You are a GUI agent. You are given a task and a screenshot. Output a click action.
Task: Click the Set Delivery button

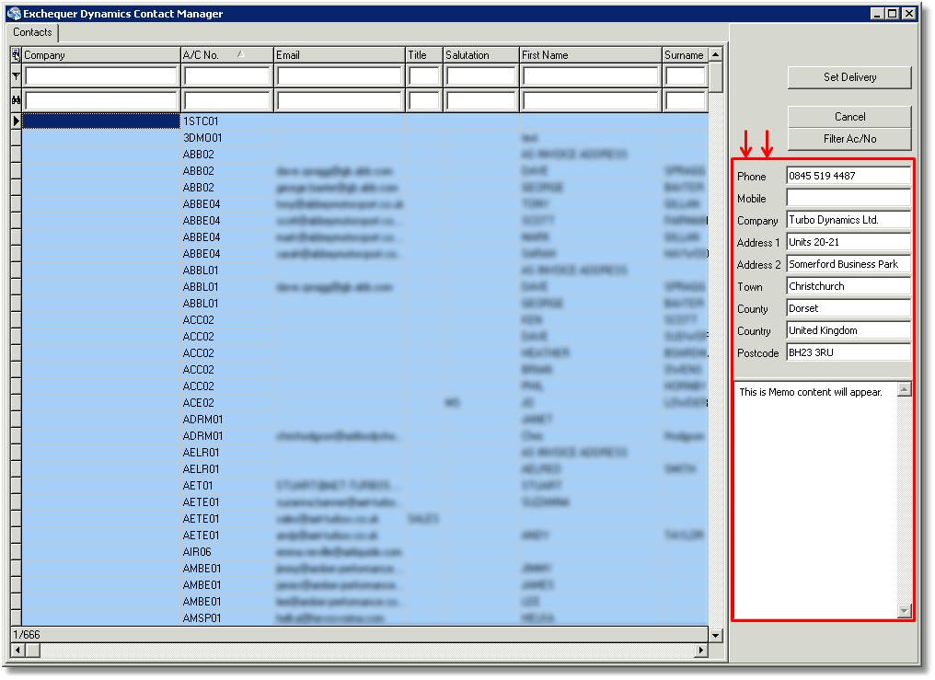click(849, 77)
